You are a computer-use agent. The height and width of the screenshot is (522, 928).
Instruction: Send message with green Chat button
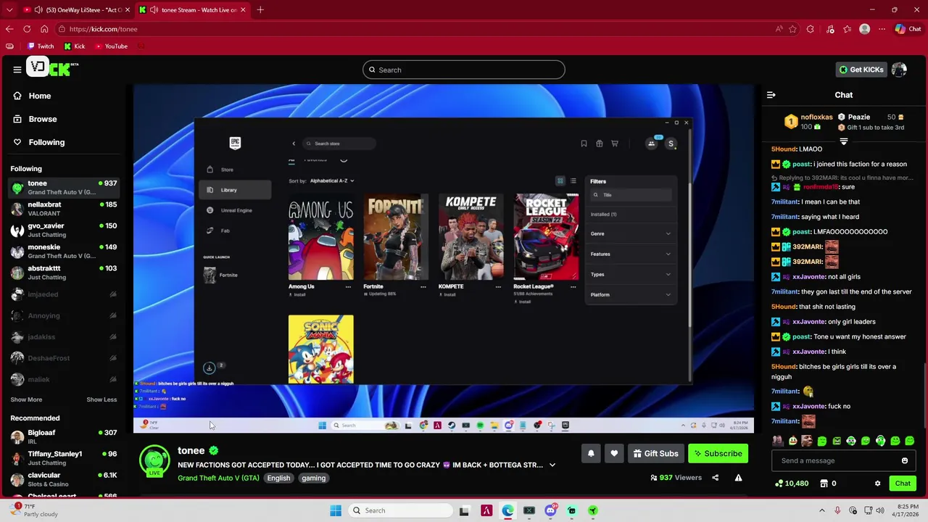[903, 484]
